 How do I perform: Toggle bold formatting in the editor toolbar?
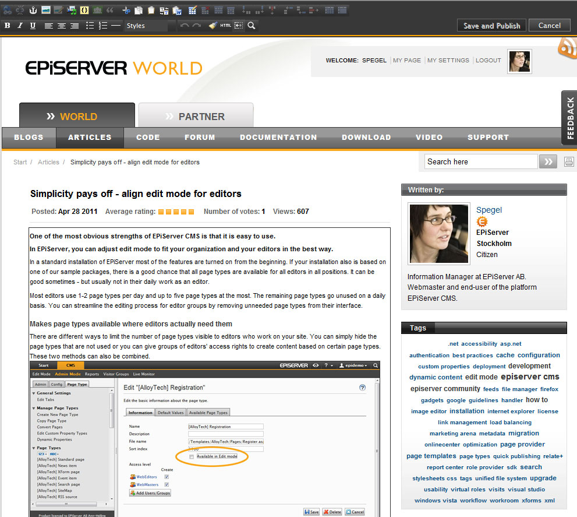(x=7, y=26)
